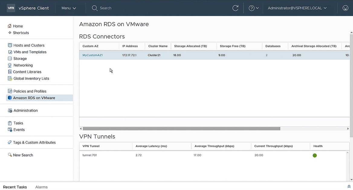The height and width of the screenshot is (190, 353).
Task: Sort by Average Throughput (kbps) header
Action: coord(214,146)
